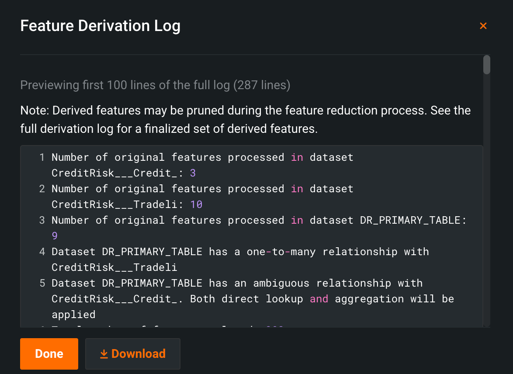Select line number 3 in the log
The image size is (513, 374).
(x=42, y=220)
